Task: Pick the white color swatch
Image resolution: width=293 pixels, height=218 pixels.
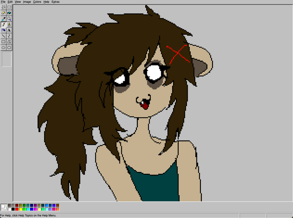Action: 9,209
